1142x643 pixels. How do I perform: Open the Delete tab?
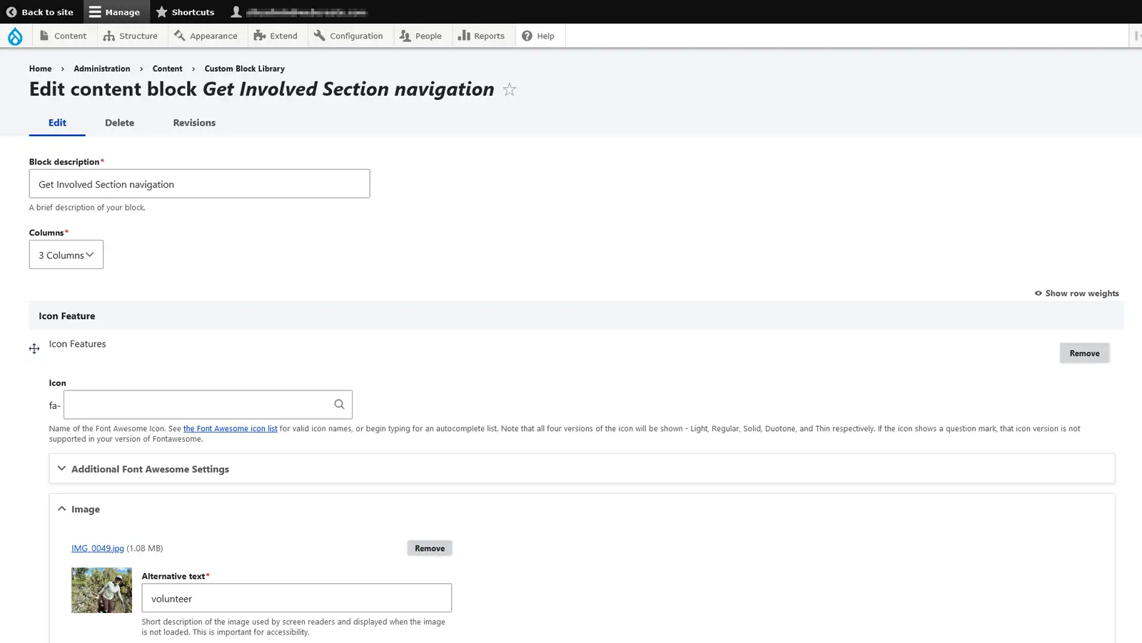[x=119, y=123]
